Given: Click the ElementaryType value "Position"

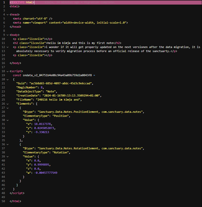Looking at the screenshot, I should coord(60,116).
